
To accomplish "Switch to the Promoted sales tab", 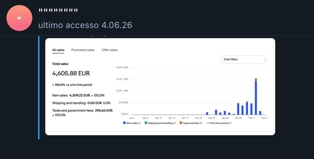I will (x=83, y=50).
